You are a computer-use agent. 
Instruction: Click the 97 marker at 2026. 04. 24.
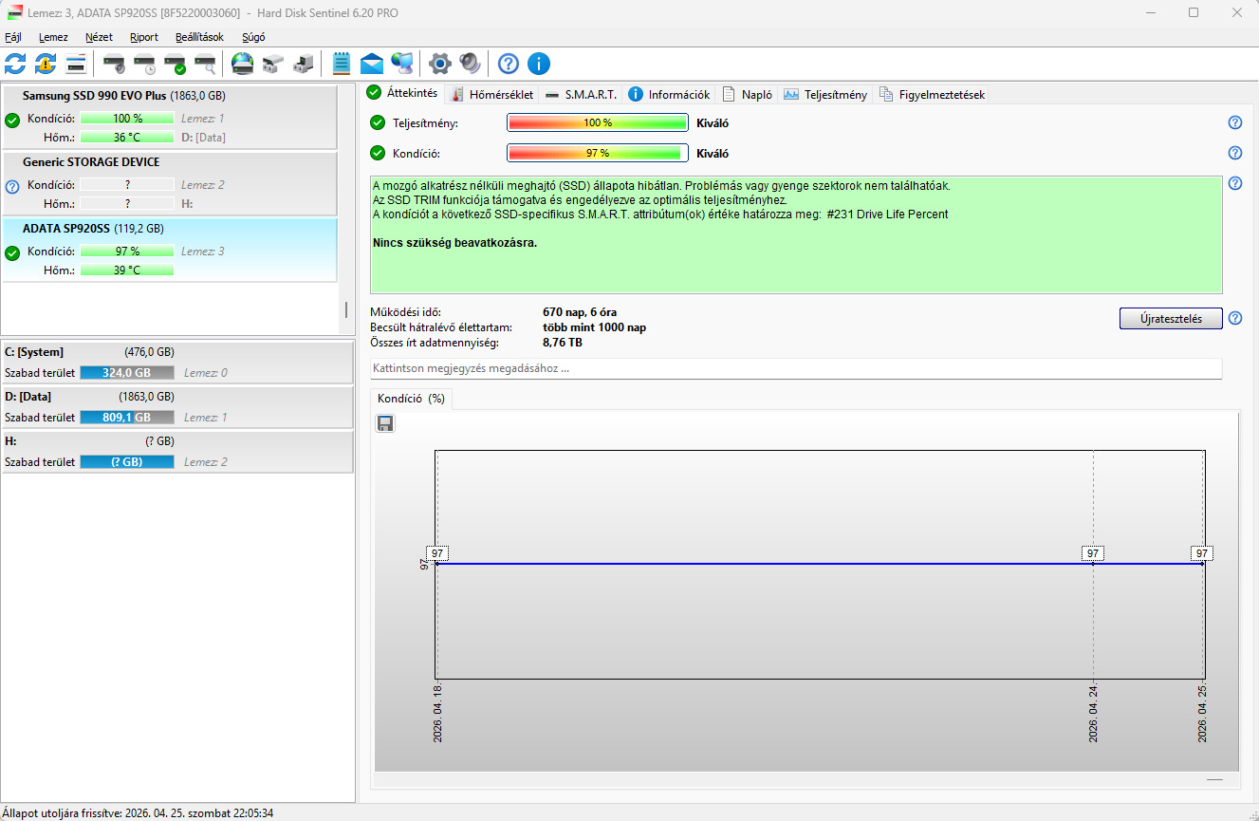1093,553
